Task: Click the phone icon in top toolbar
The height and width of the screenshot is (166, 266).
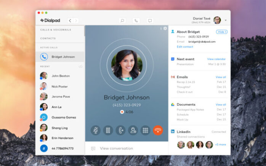Action: coord(136,21)
